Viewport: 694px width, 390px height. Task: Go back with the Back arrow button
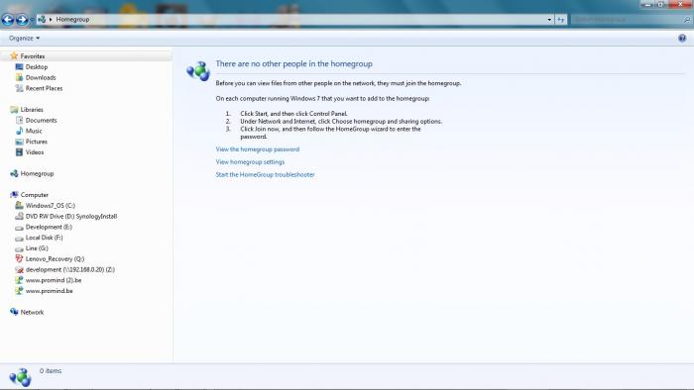tap(8, 20)
